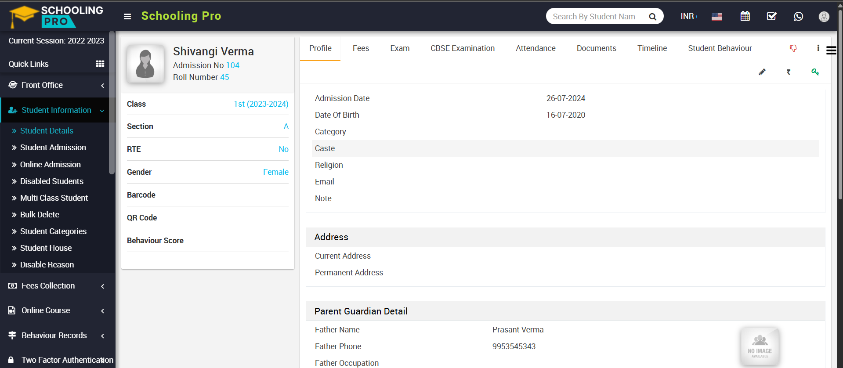Click the Date Of Birth value 16-07-2020

(x=566, y=115)
